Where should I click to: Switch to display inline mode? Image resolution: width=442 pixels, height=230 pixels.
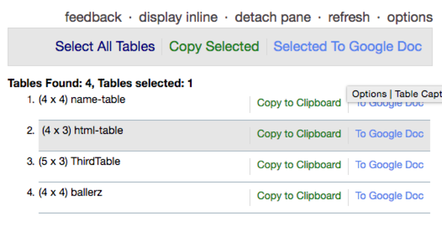pyautogui.click(x=178, y=18)
